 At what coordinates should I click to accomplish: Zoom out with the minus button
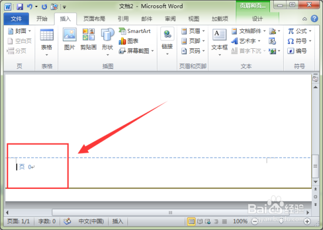click(255, 222)
